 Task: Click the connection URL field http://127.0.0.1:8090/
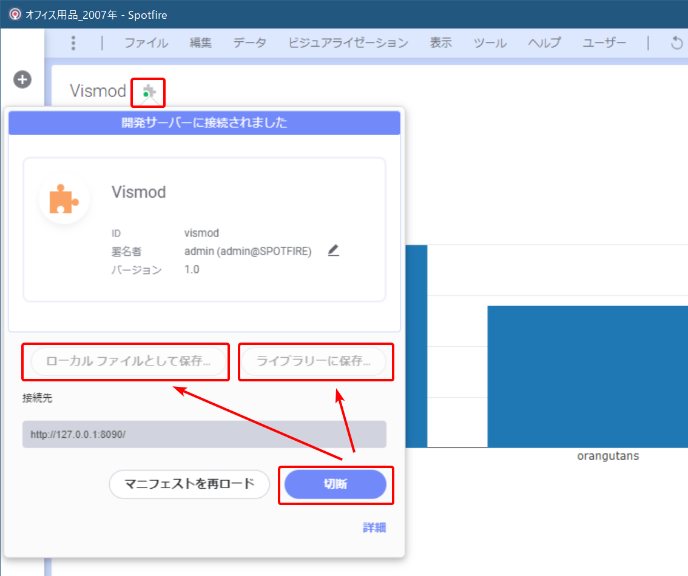tap(204, 434)
